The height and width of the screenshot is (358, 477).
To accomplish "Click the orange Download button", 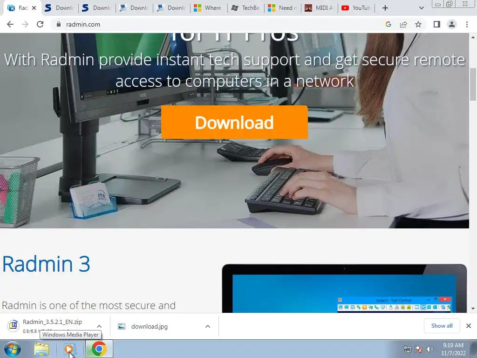I will (234, 122).
